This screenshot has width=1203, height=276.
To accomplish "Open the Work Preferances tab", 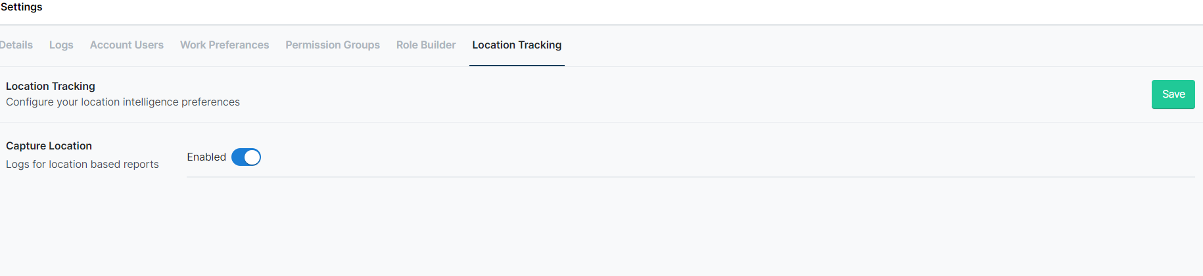I will [224, 45].
